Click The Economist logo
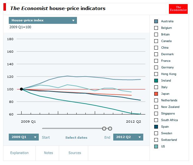This screenshot has height=165, width=193. pyautogui.click(x=178, y=9)
